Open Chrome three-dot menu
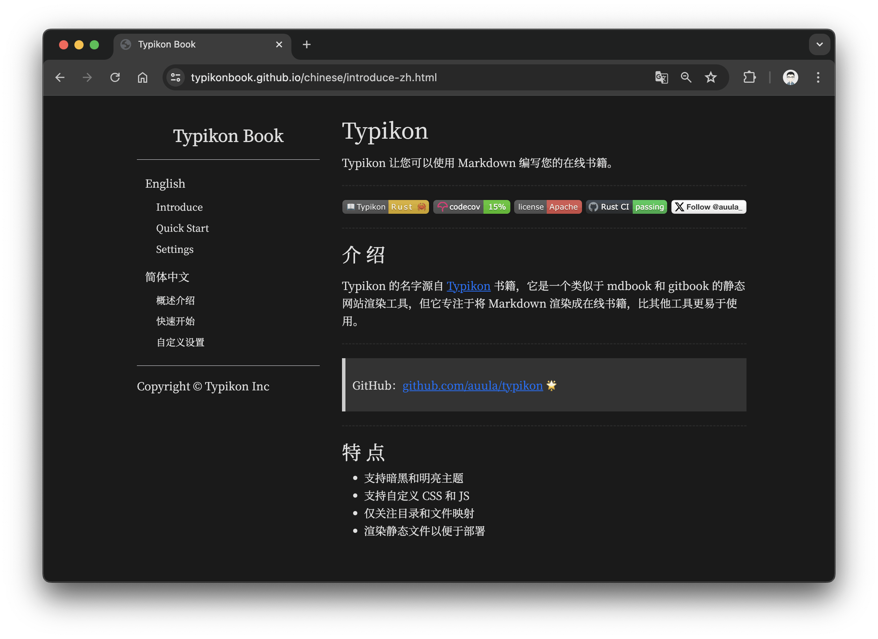 818,77
